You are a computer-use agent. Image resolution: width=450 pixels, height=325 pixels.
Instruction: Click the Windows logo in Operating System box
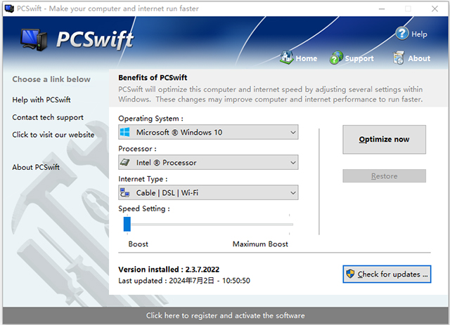pos(125,132)
